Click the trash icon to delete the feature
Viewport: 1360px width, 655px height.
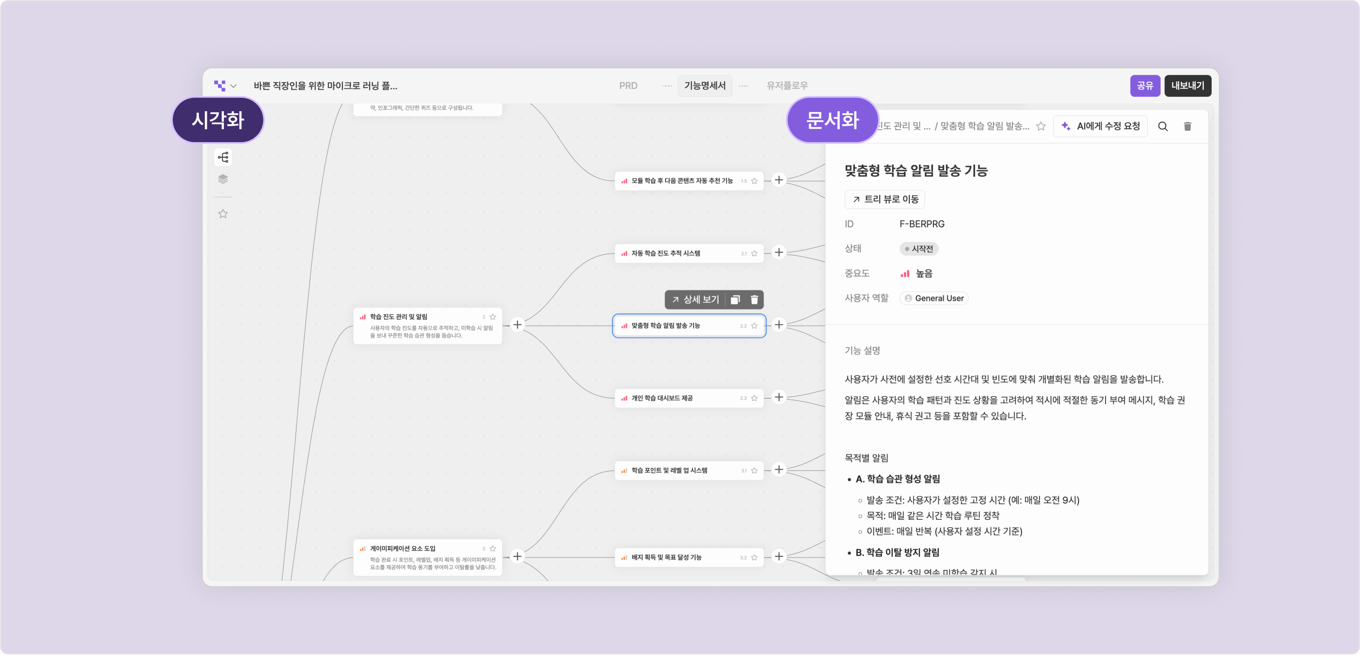pos(1188,126)
